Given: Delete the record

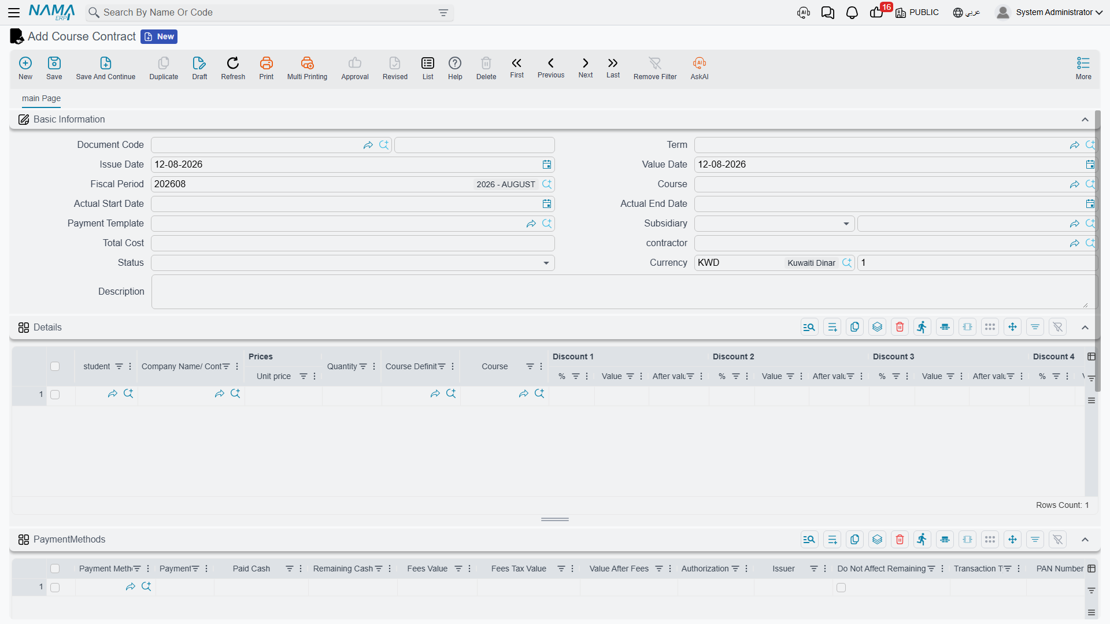Looking at the screenshot, I should 486,68.
